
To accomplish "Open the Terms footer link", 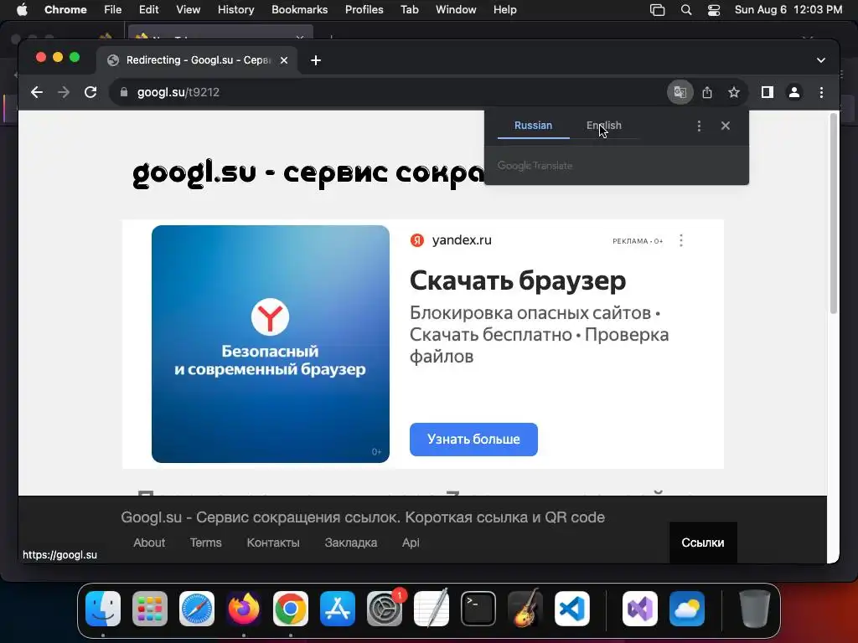I will click(206, 543).
